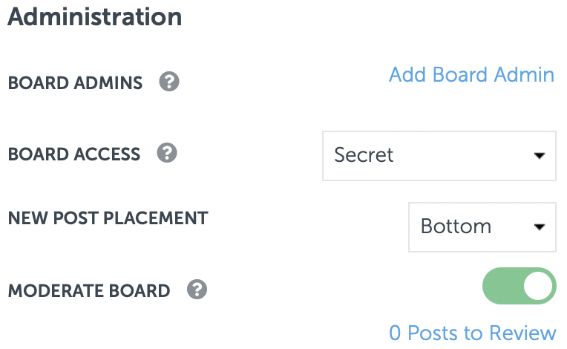The image size is (567, 349).
Task: Click the white knob of the moderation toggle
Action: tap(537, 286)
